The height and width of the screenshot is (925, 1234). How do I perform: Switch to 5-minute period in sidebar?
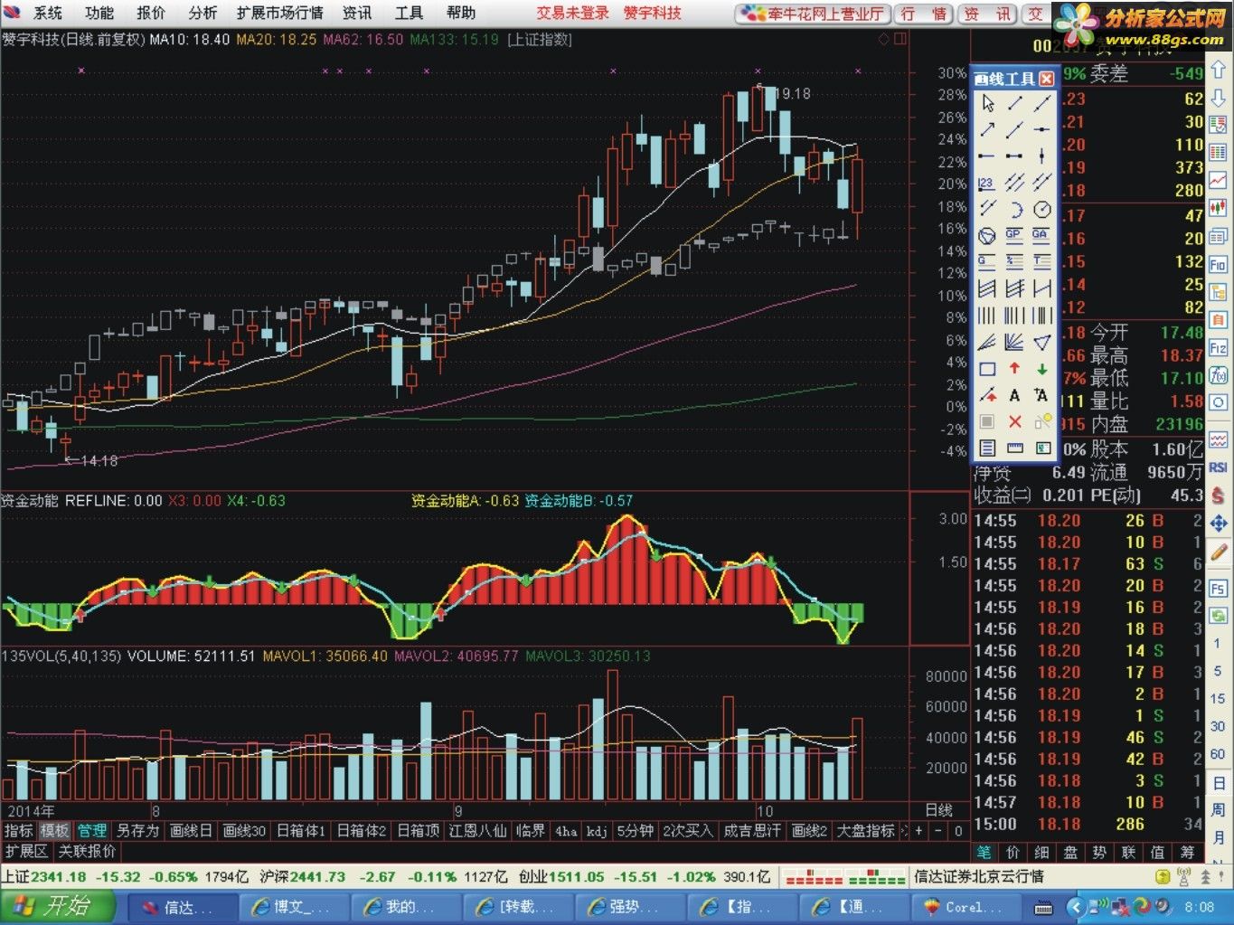1218,671
